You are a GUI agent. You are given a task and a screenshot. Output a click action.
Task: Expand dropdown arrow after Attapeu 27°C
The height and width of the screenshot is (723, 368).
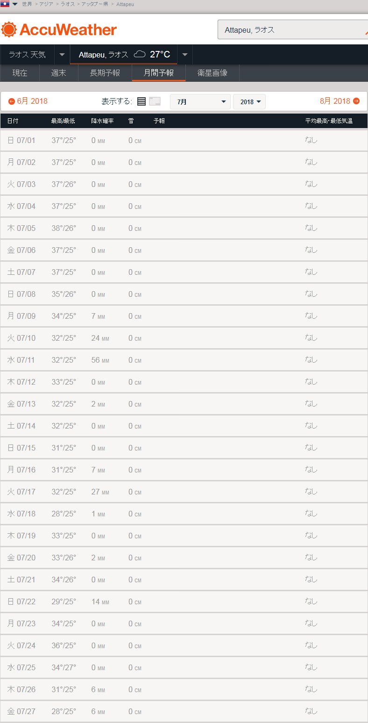point(185,55)
